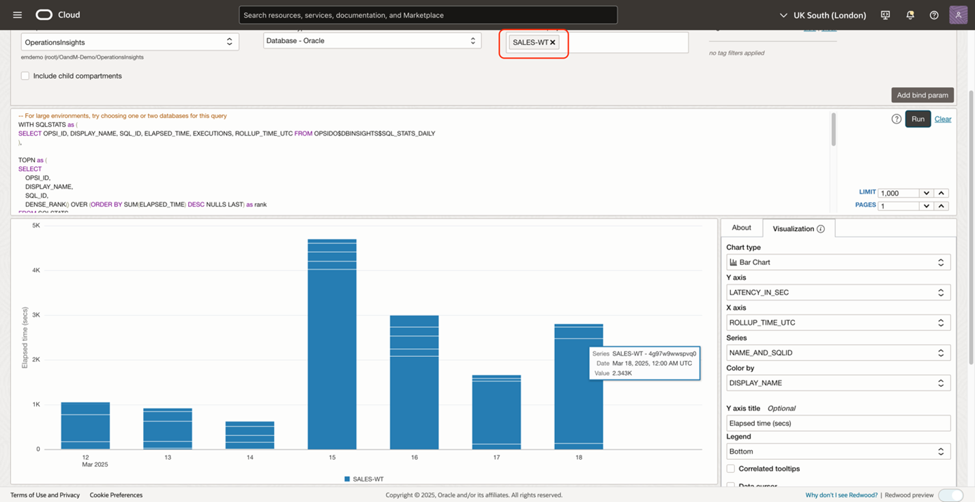Open the notifications bell

coord(910,15)
